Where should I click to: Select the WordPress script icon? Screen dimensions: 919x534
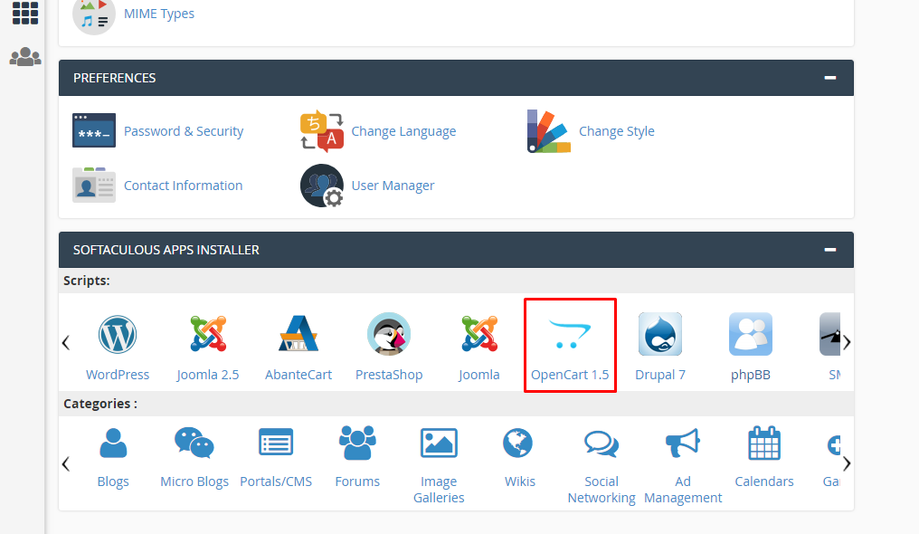(x=118, y=335)
